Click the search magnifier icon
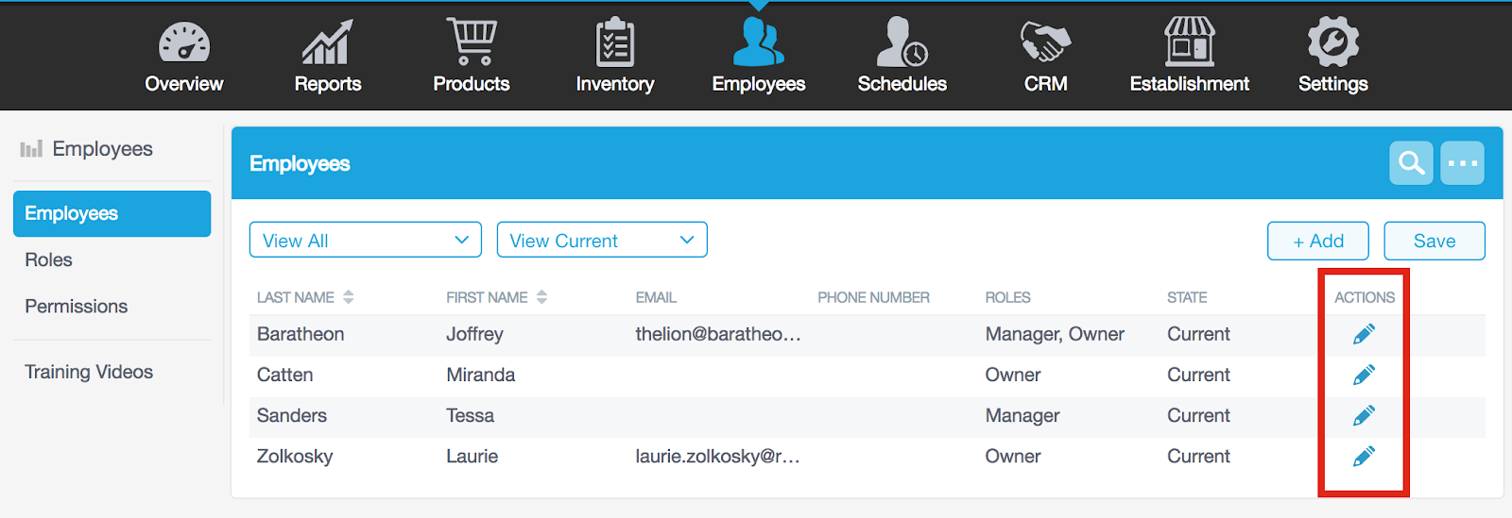 pyautogui.click(x=1412, y=163)
